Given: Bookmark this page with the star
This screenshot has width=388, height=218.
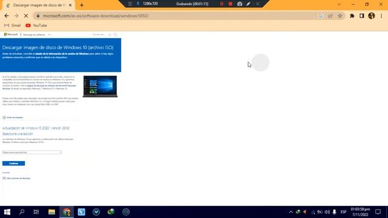Looking at the screenshot, I should [340, 16].
